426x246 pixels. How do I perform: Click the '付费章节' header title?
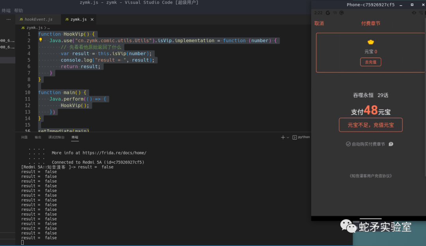(x=370, y=23)
